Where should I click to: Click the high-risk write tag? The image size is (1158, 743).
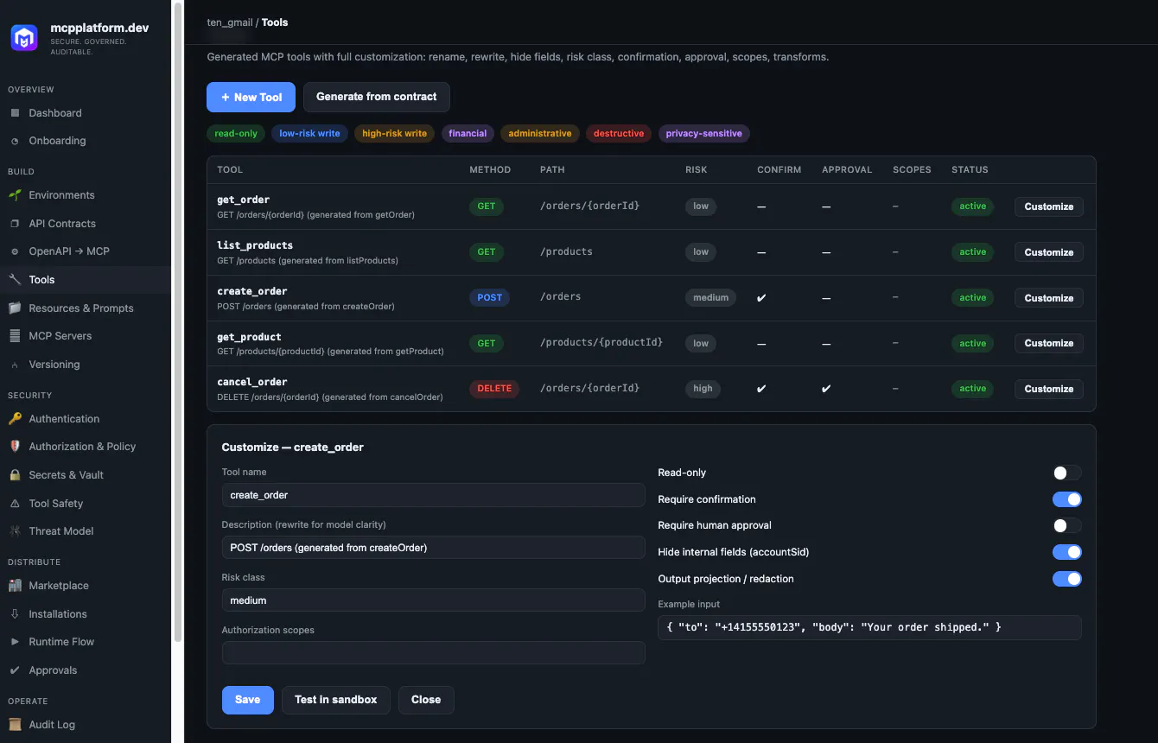click(394, 134)
